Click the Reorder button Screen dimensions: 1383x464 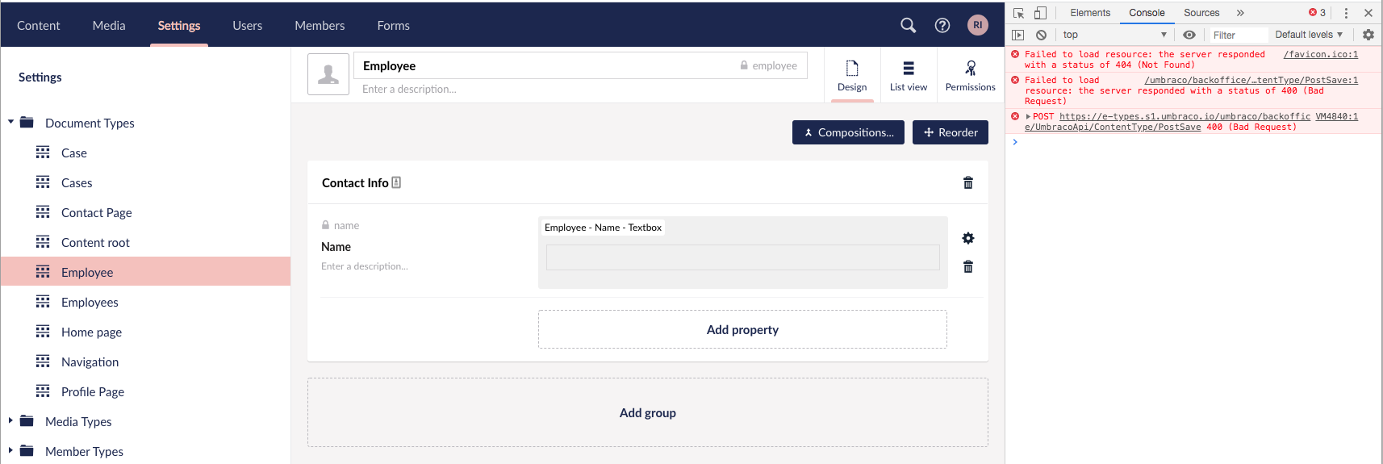tap(951, 132)
